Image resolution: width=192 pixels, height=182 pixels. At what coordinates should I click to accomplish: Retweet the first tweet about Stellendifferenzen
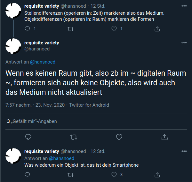click(x=70, y=29)
